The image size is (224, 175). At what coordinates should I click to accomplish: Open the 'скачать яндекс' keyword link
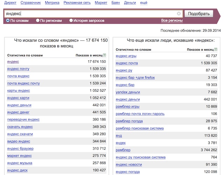(20, 127)
